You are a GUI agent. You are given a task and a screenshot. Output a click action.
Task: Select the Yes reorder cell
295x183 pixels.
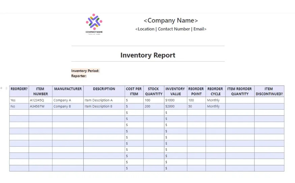point(19,100)
